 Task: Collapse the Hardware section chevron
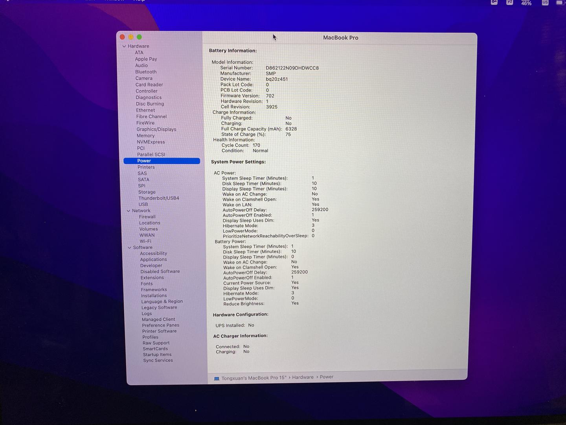coord(124,46)
